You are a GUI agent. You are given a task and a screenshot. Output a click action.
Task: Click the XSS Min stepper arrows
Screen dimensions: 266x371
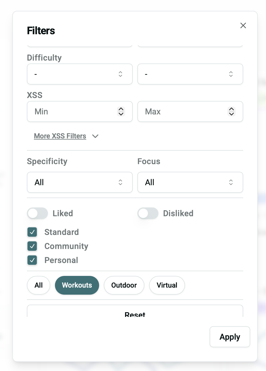pos(121,111)
